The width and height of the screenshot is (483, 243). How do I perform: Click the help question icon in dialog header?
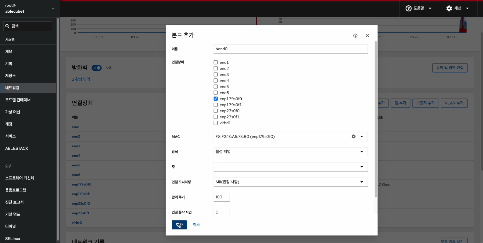click(355, 36)
